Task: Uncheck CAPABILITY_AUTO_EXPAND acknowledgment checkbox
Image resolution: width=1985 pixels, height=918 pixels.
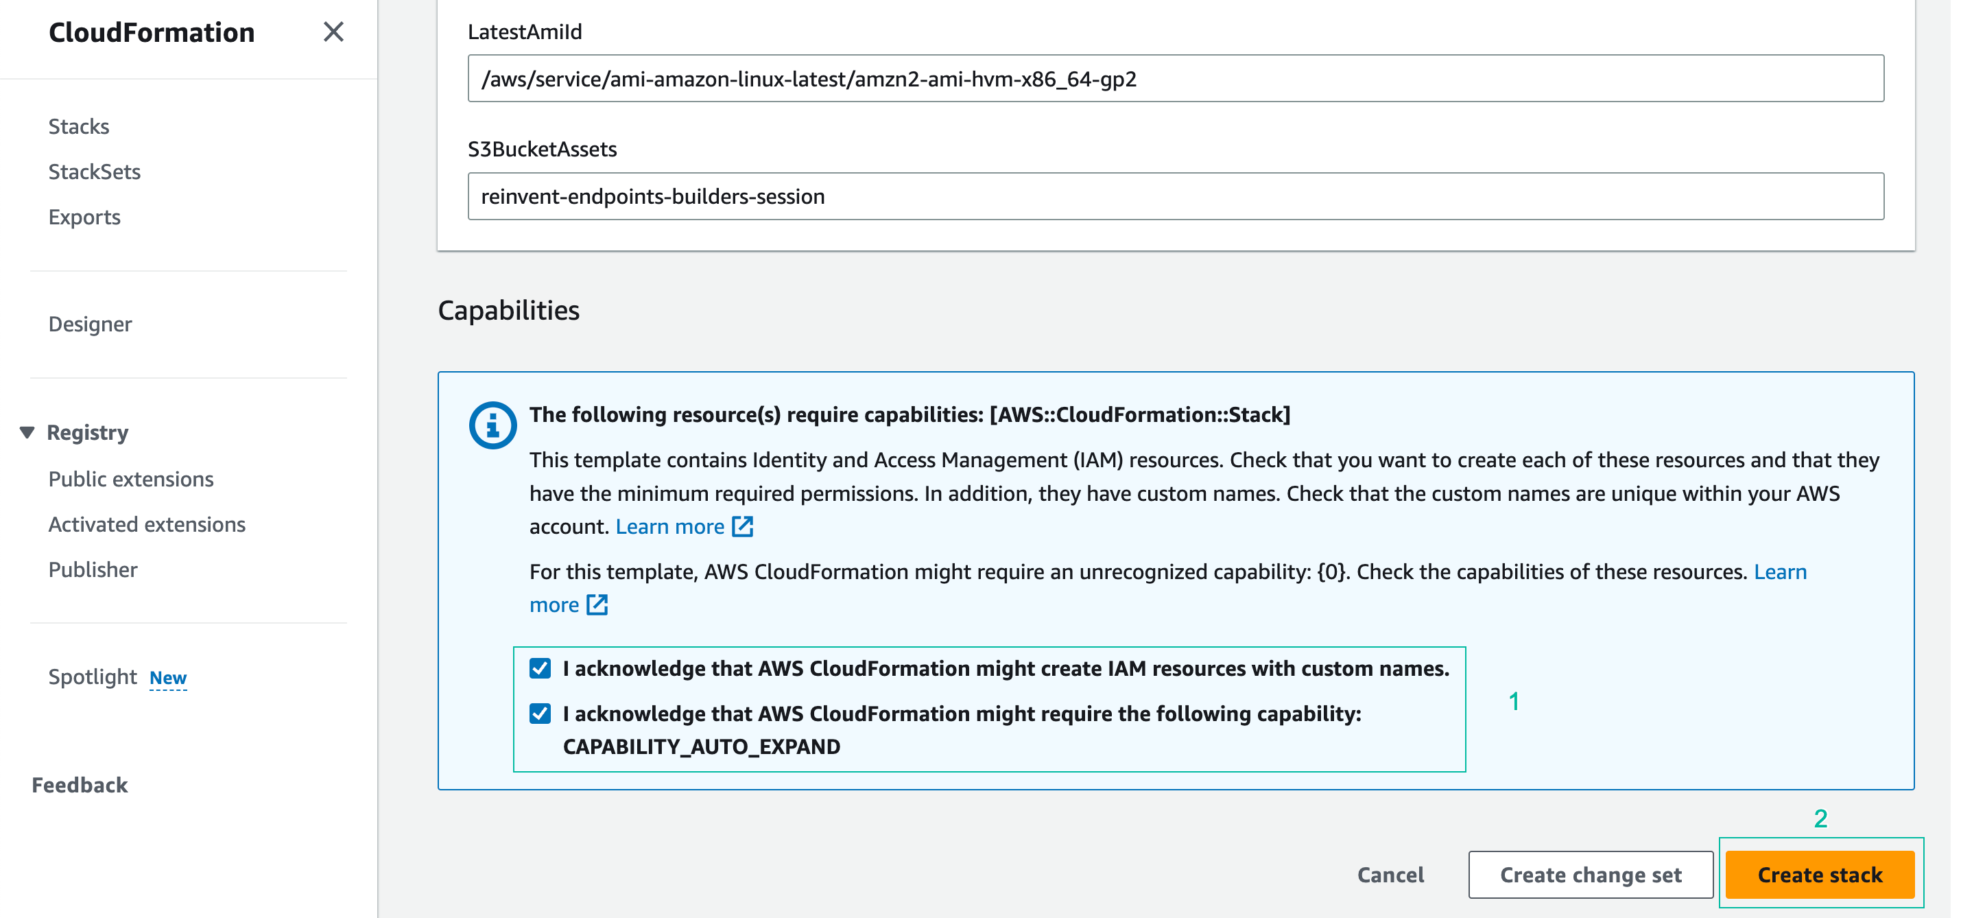Action: pyautogui.click(x=540, y=714)
